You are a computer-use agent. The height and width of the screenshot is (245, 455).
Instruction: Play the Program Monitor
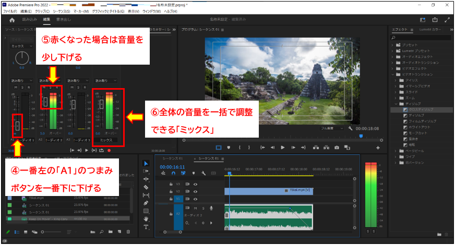pyautogui.click(x=283, y=148)
